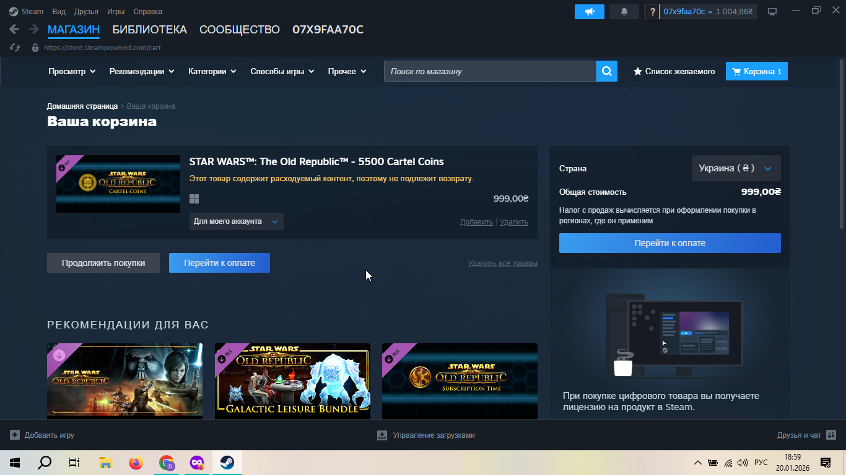Open the friends and chat icon
The image size is (846, 475).
pos(831,435)
